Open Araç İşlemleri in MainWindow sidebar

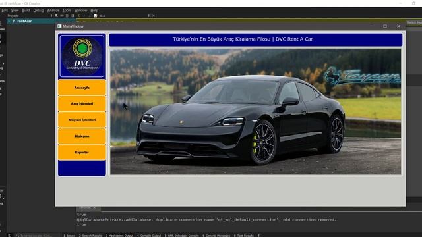point(82,104)
